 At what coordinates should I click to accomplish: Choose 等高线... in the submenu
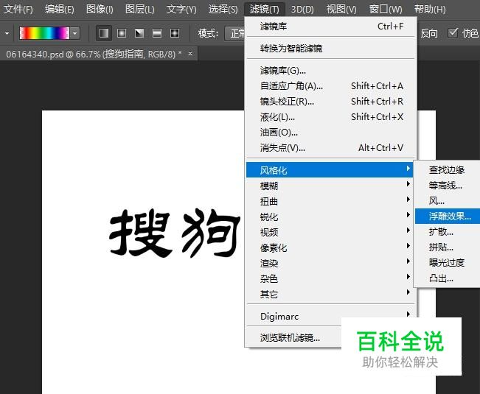[x=448, y=186]
